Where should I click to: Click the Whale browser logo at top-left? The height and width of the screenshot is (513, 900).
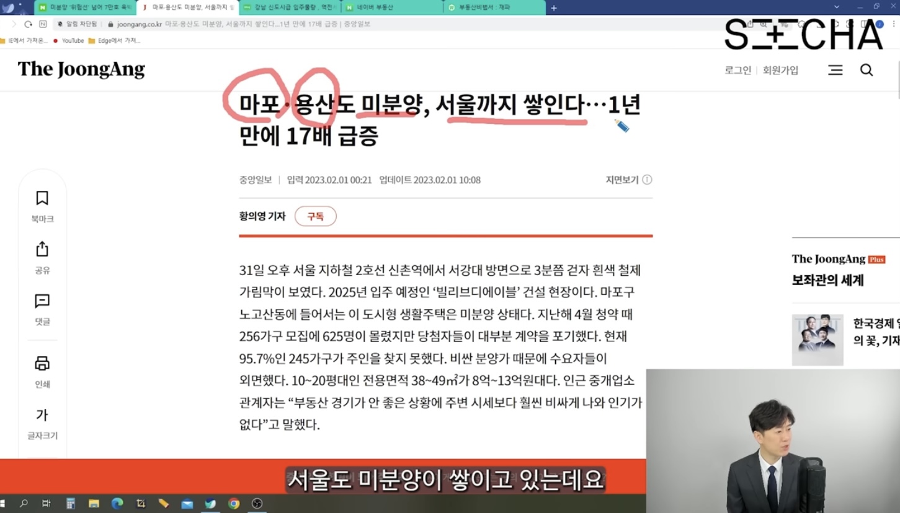coord(8,7)
